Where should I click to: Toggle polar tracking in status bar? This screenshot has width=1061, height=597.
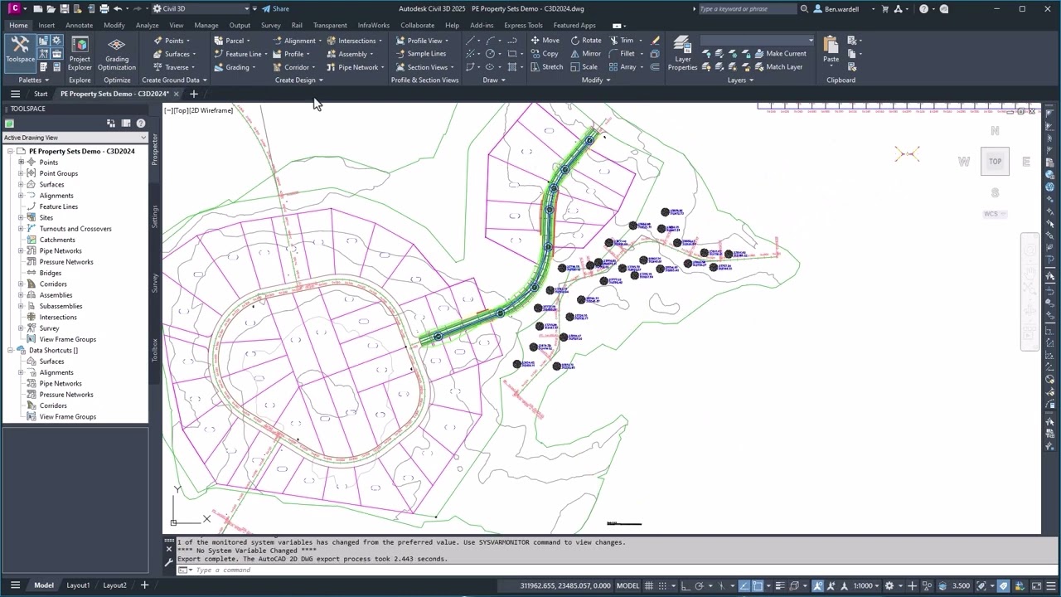tap(700, 585)
